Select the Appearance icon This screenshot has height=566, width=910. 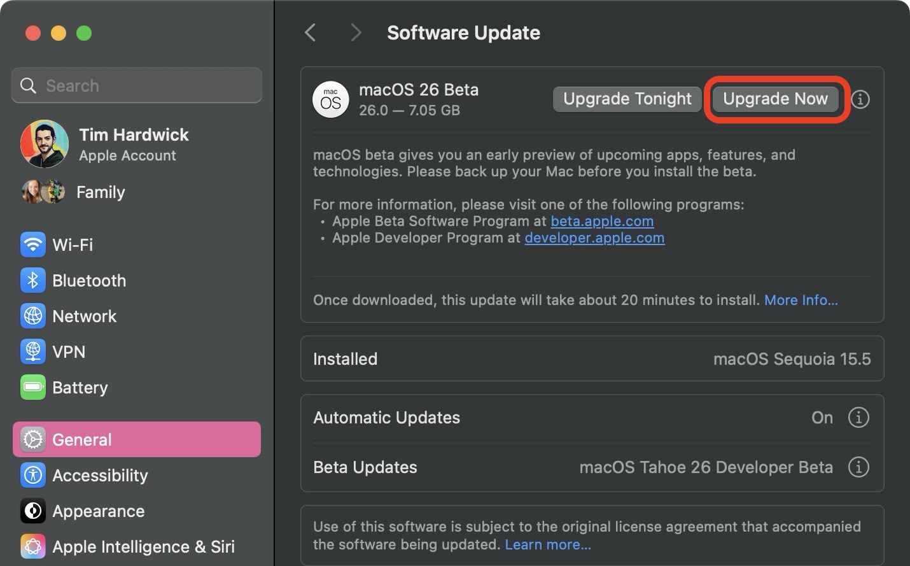tap(32, 511)
